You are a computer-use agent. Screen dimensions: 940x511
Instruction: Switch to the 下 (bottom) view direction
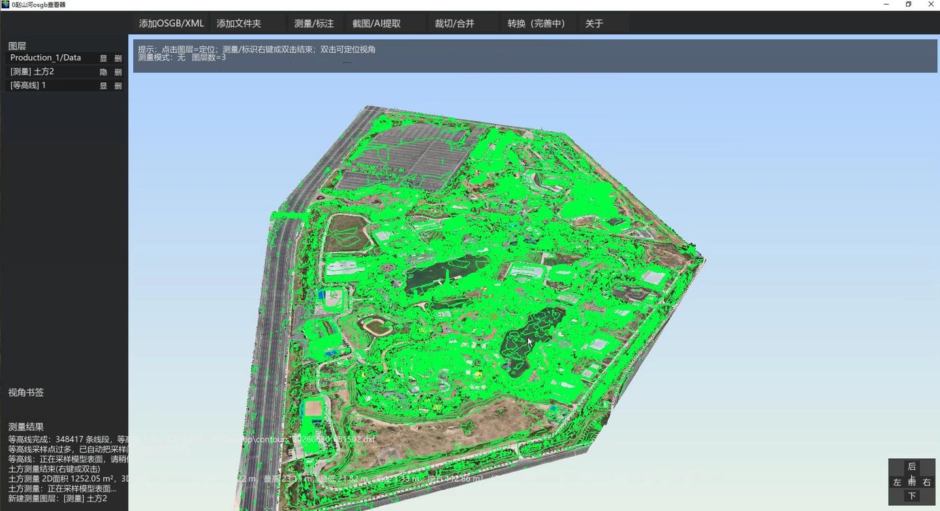(x=912, y=497)
